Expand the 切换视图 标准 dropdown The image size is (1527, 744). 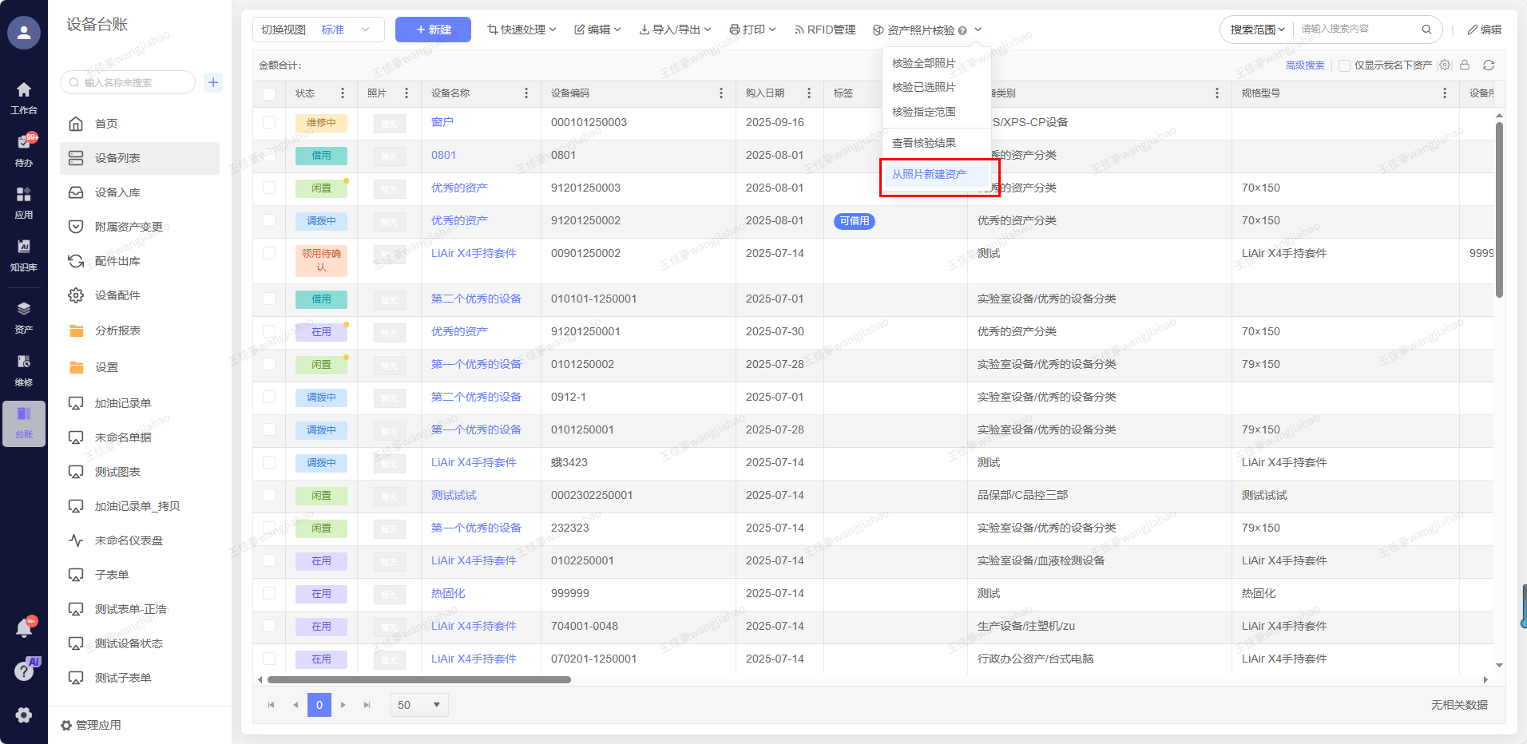coord(318,30)
